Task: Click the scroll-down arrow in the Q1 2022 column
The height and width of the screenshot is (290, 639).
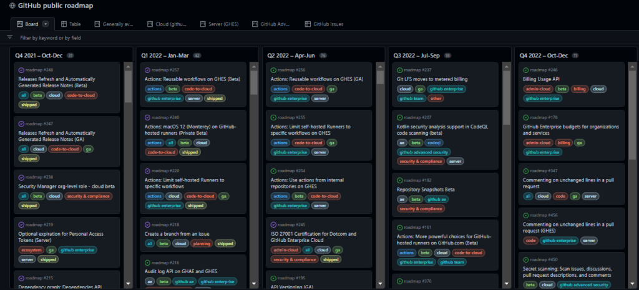Action: pyautogui.click(x=254, y=284)
